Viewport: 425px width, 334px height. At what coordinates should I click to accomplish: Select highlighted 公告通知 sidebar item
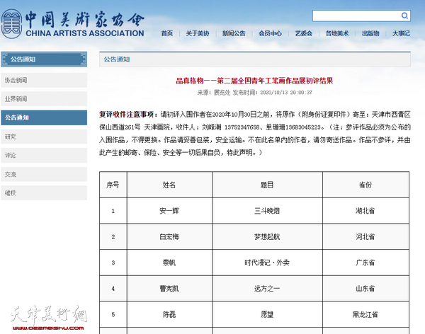coord(44,117)
